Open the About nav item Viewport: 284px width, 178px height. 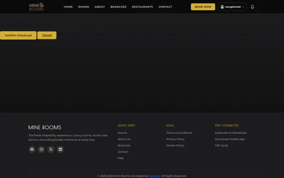tap(100, 7)
